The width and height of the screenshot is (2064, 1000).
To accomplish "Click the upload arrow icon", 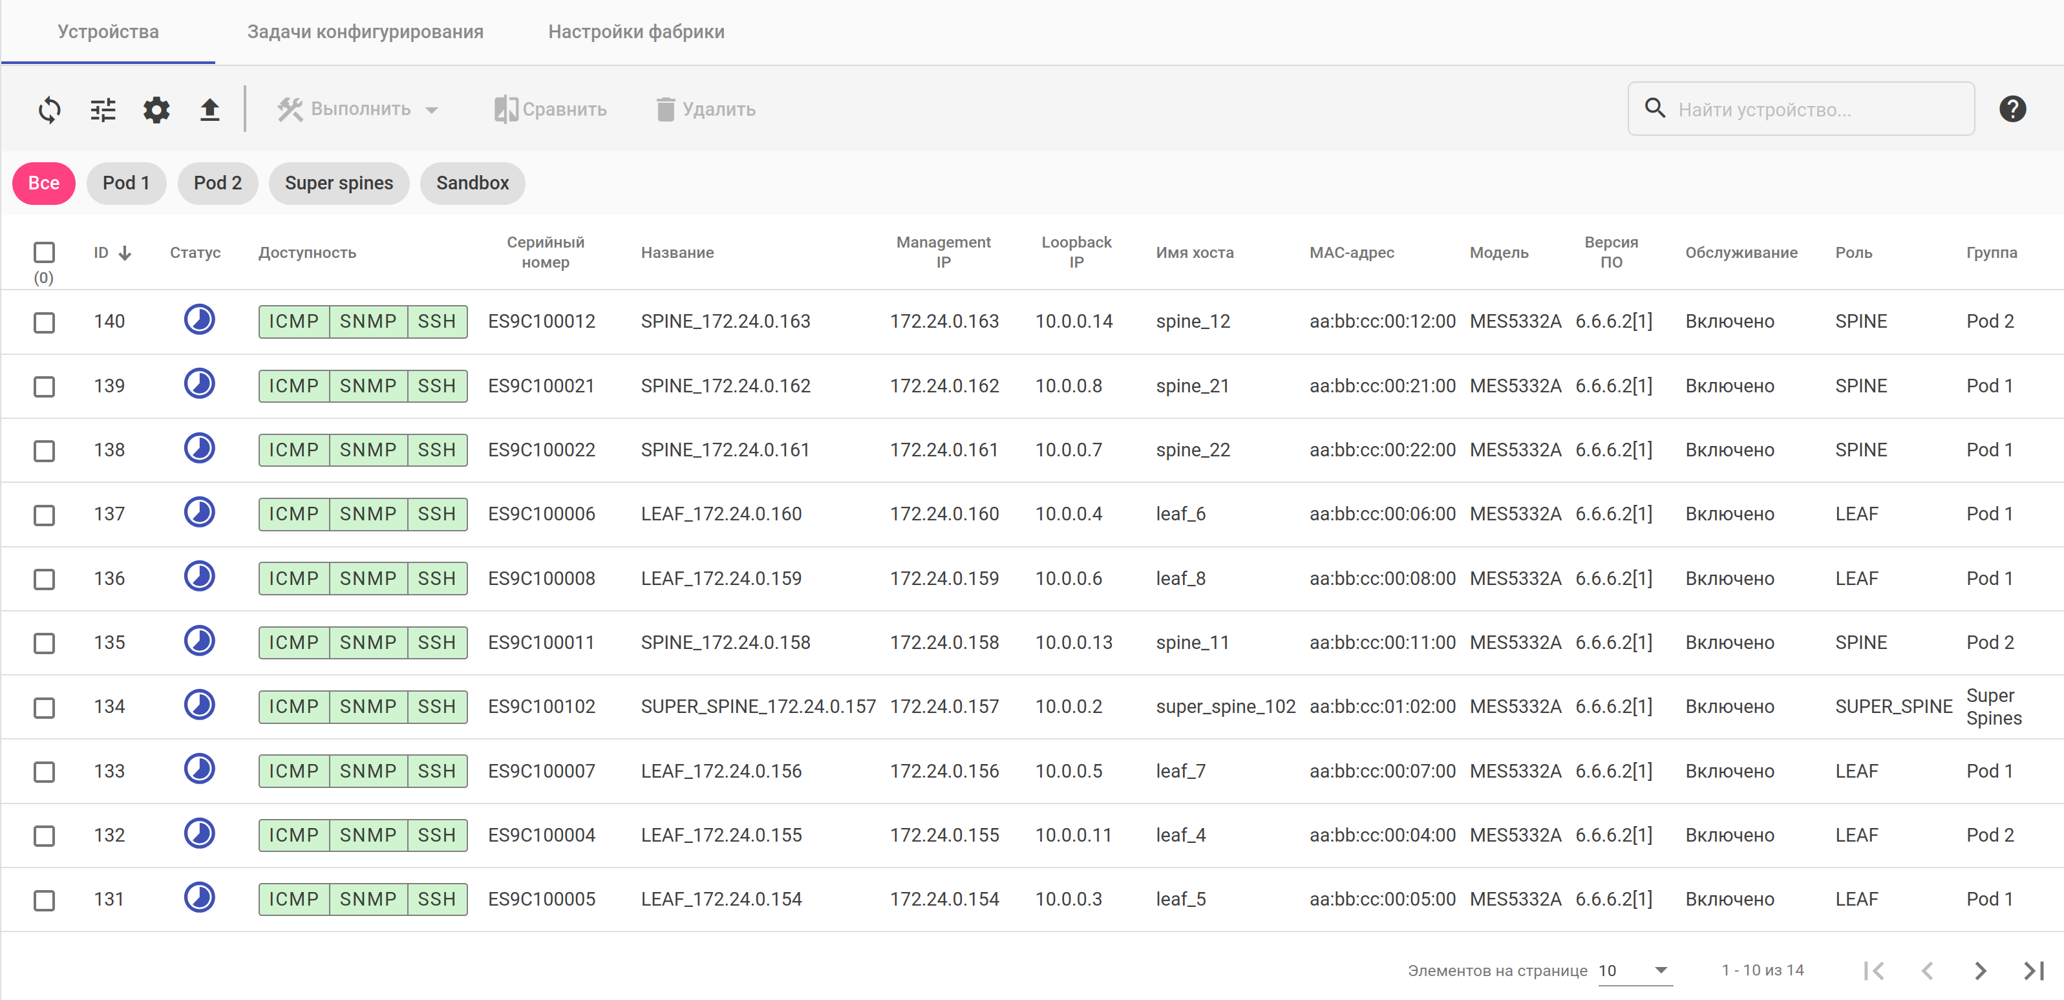I will tap(209, 110).
